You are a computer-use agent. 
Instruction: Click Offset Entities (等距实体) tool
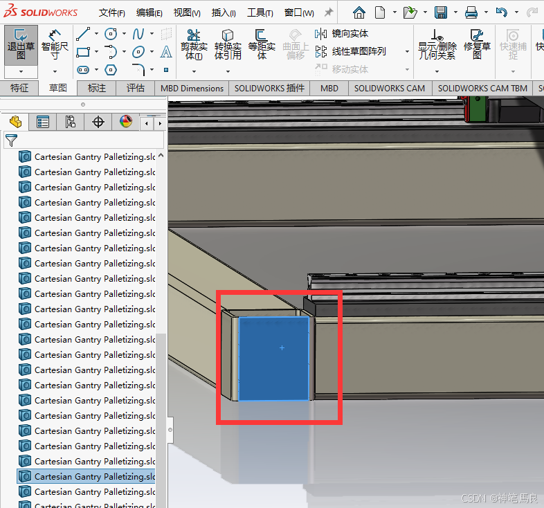(262, 44)
